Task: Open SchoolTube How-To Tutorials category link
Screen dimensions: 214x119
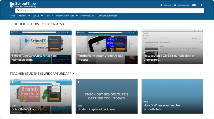Action: pyautogui.click(x=37, y=24)
